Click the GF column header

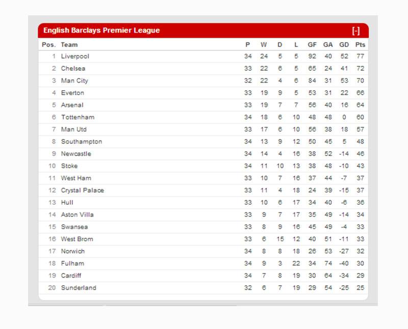click(312, 45)
